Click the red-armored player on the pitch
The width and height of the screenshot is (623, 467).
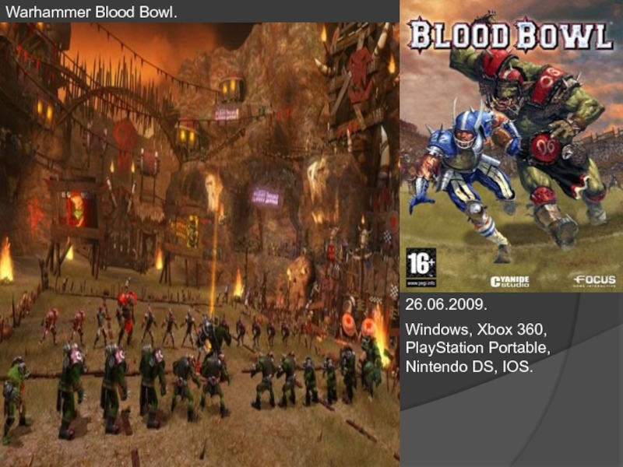(126, 316)
